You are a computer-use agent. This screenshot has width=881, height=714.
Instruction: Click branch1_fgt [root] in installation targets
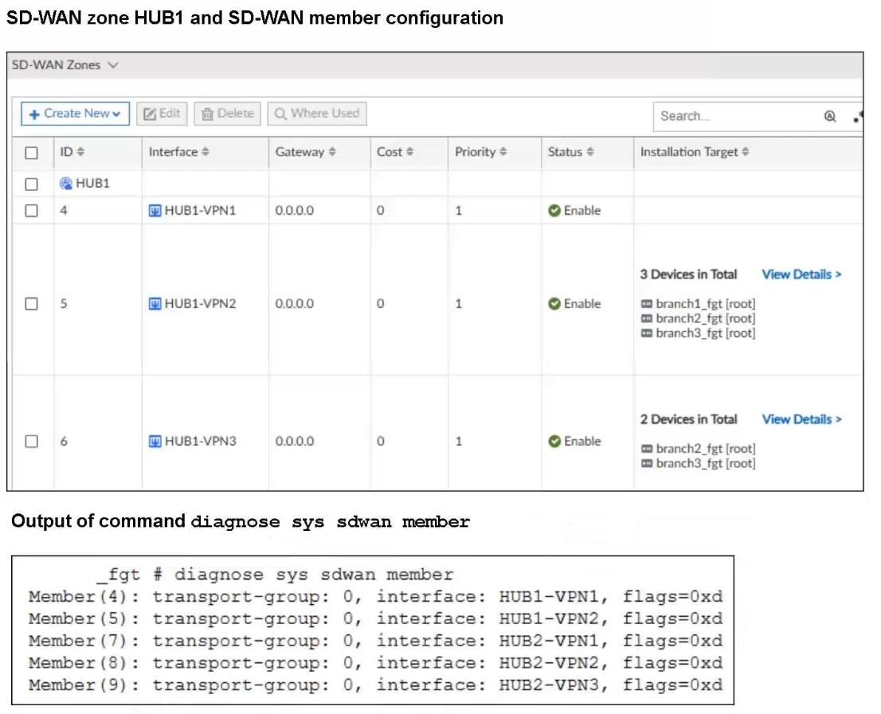pyautogui.click(x=706, y=304)
